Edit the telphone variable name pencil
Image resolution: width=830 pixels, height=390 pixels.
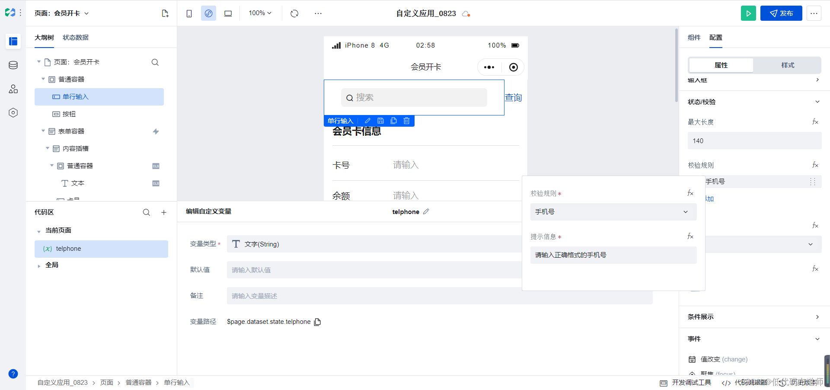[426, 211]
